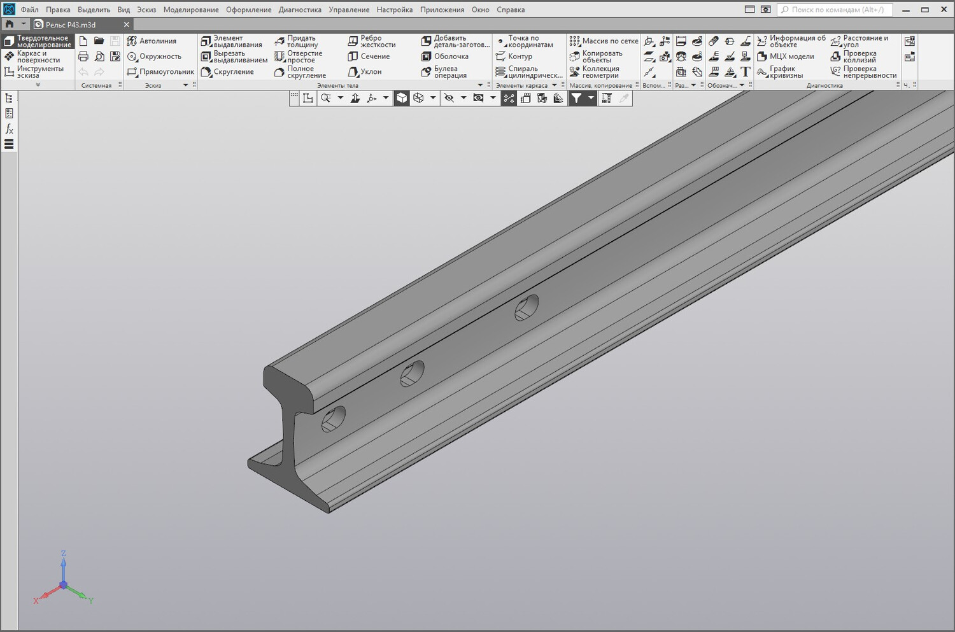Image resolution: width=955 pixels, height=632 pixels.
Task: Open the model tree panel in the left sidebar
Action: pyautogui.click(x=9, y=98)
